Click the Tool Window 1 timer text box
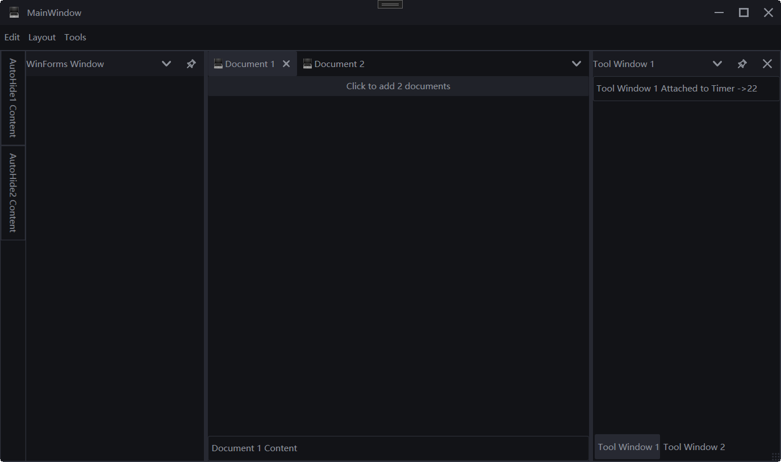 686,89
